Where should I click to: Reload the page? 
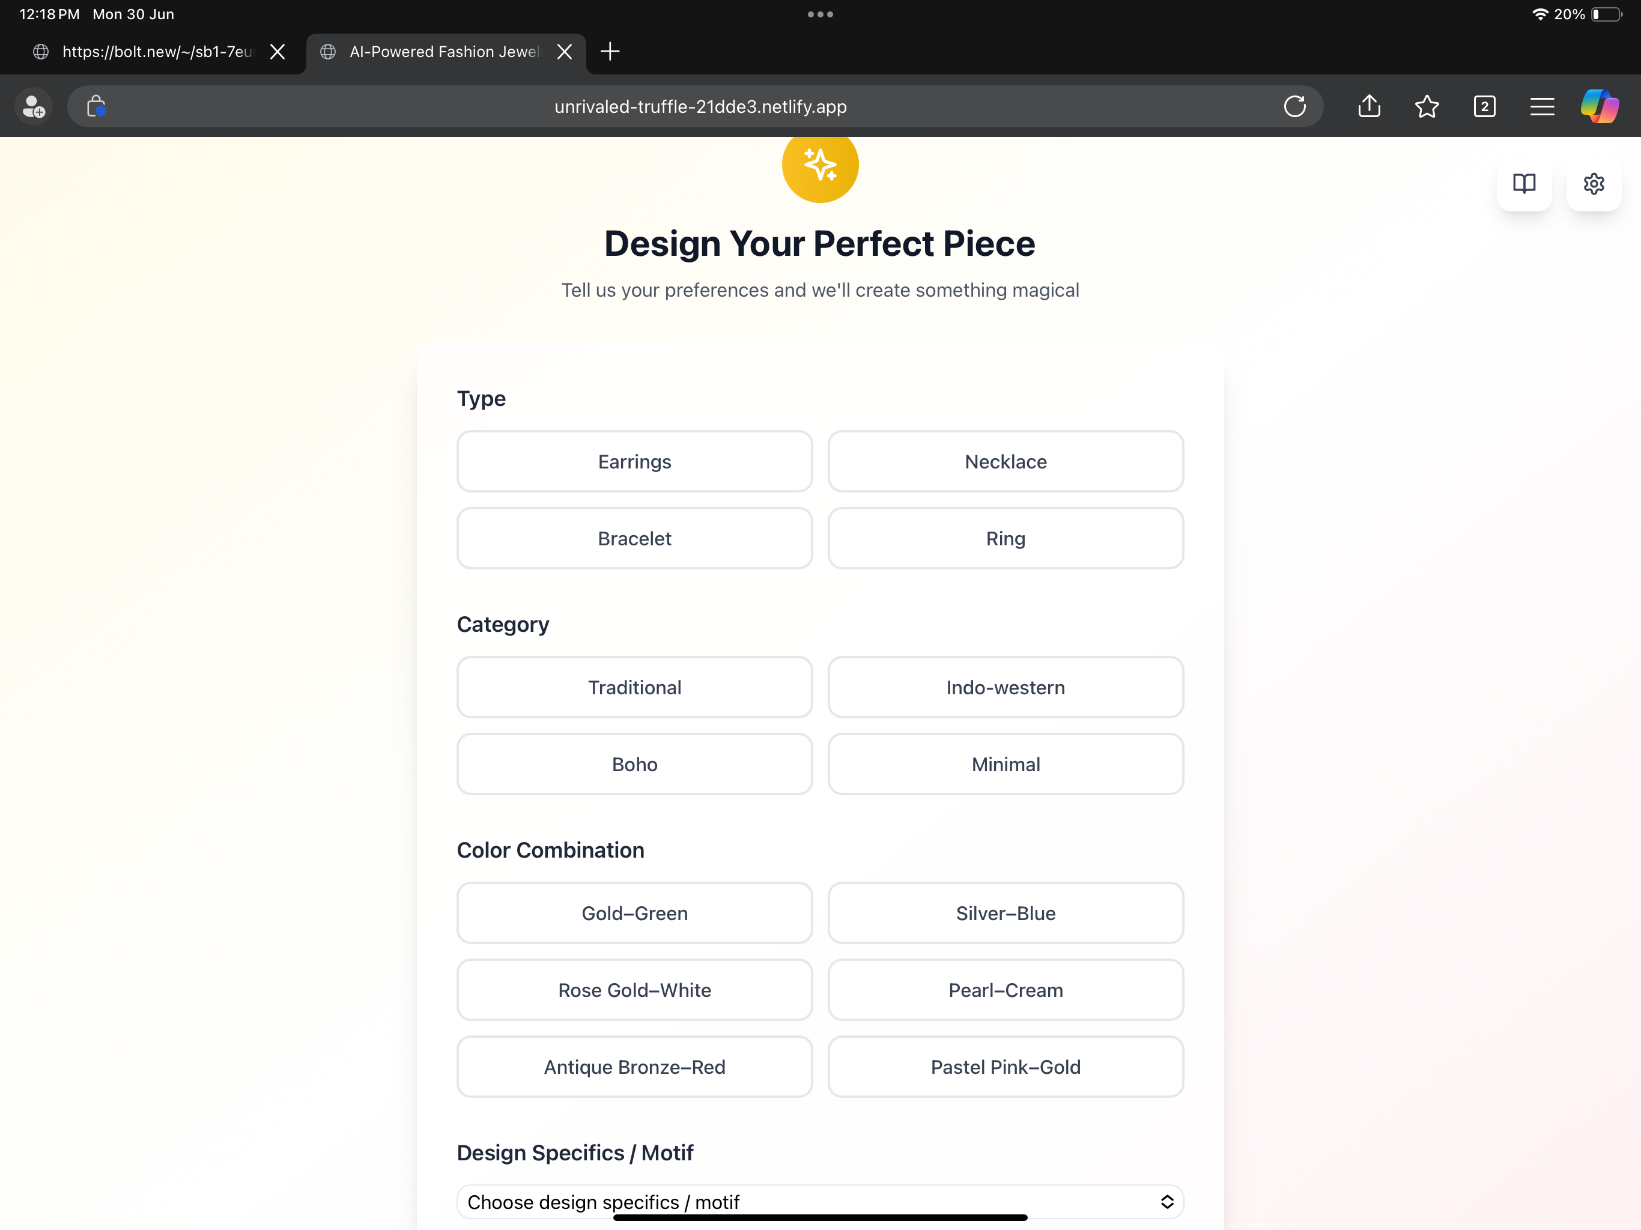[x=1294, y=106]
